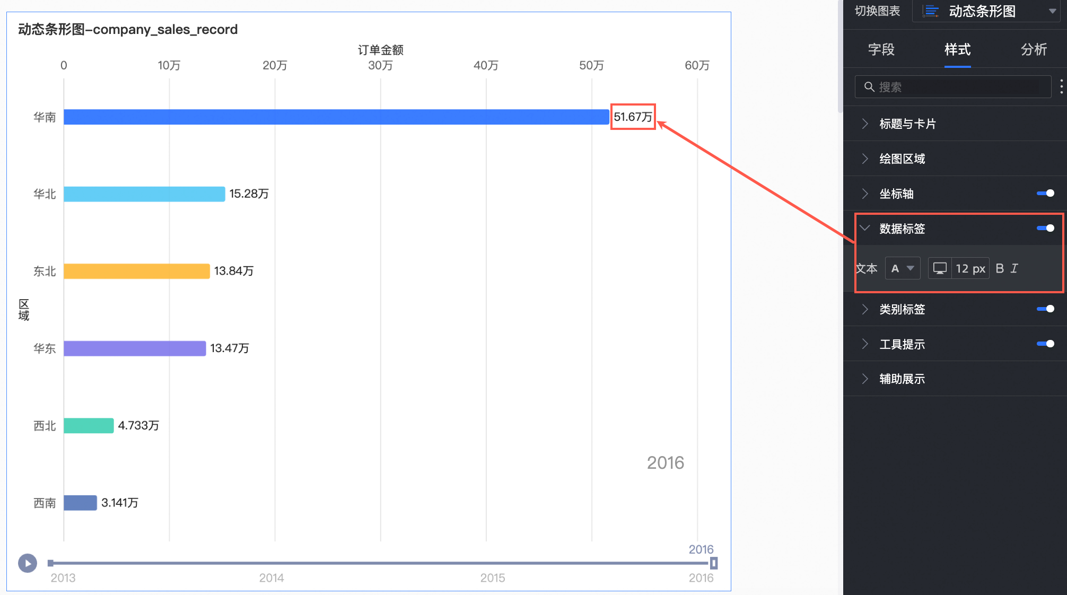1067x595 pixels.
Task: Toggle off the 数据标签 switch
Action: click(1045, 228)
